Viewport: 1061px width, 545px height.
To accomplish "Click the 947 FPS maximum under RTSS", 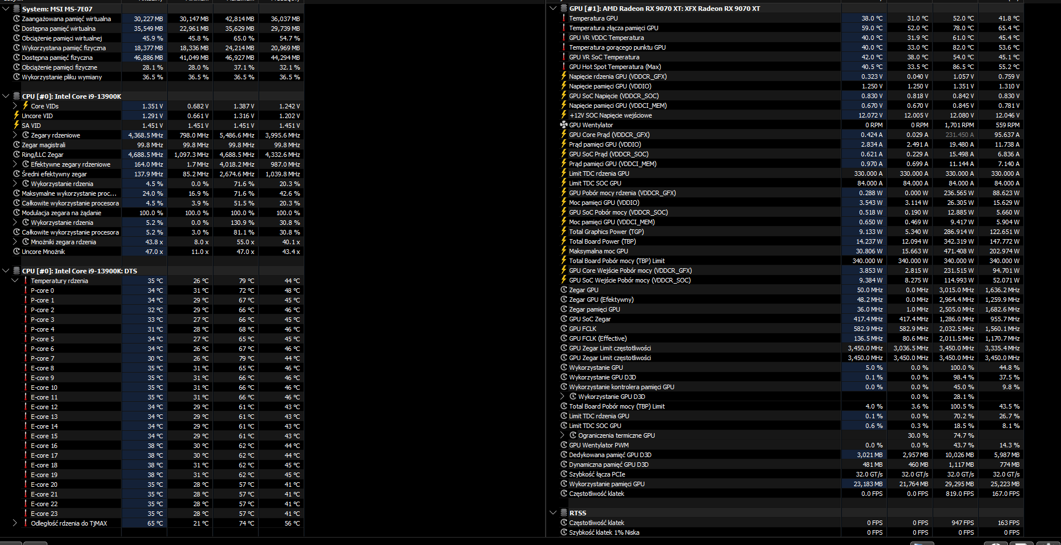I will 963,523.
